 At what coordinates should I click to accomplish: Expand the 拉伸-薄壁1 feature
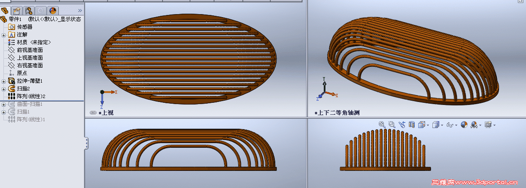(x=3, y=81)
